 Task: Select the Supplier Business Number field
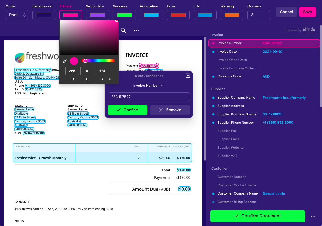(264, 114)
